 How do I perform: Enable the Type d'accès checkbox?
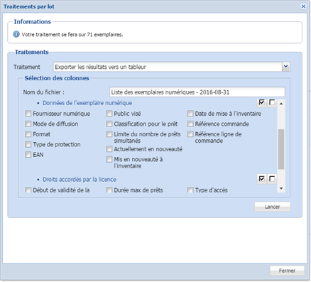coord(190,190)
